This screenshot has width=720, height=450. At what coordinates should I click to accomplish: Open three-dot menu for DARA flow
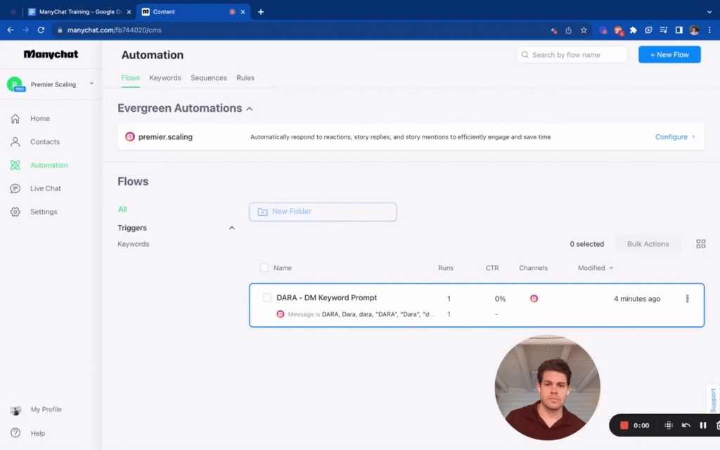pos(688,298)
